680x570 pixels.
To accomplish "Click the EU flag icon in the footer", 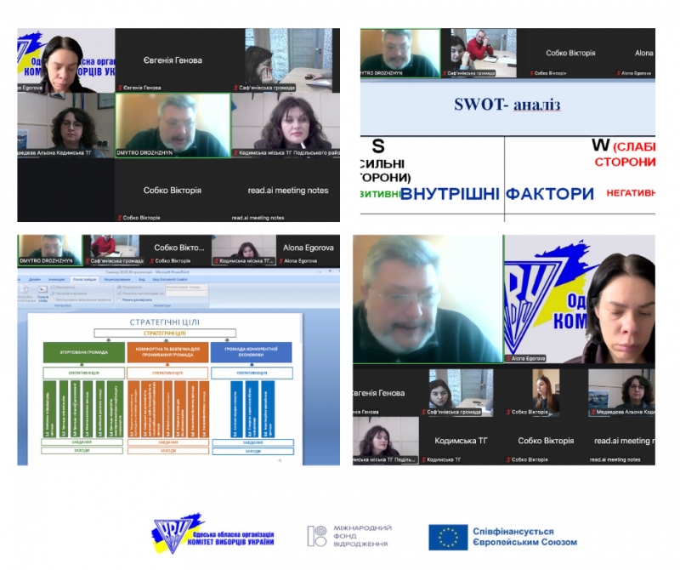I will 446,536.
